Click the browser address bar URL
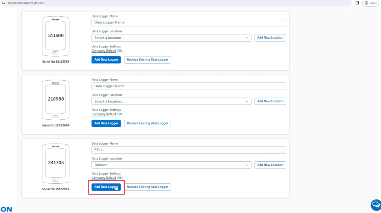 [x=26, y=3]
